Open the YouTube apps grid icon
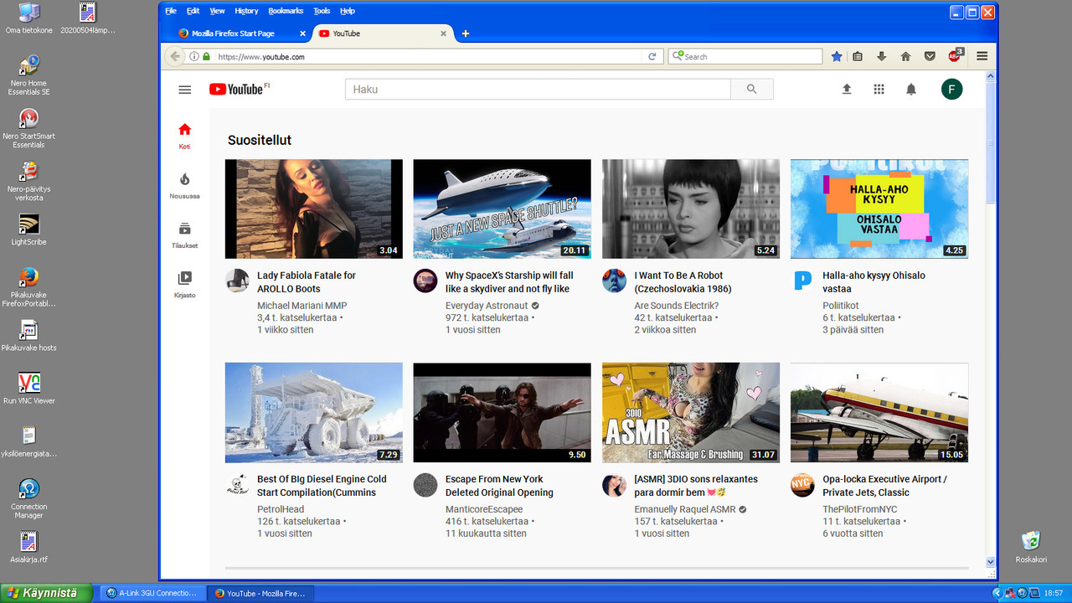 coord(879,90)
